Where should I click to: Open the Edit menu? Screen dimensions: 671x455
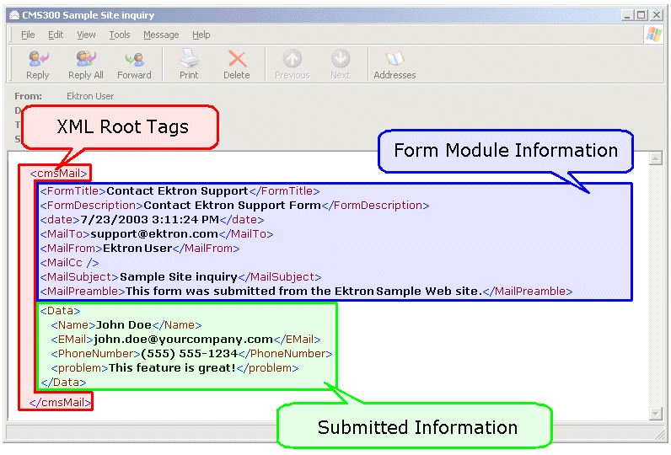56,35
